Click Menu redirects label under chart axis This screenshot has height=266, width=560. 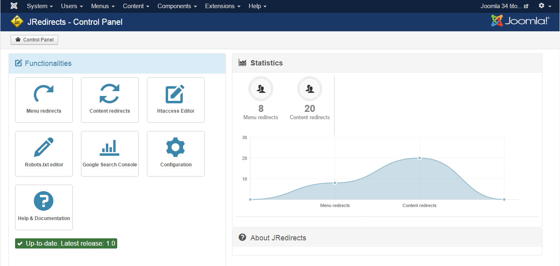[x=335, y=205]
